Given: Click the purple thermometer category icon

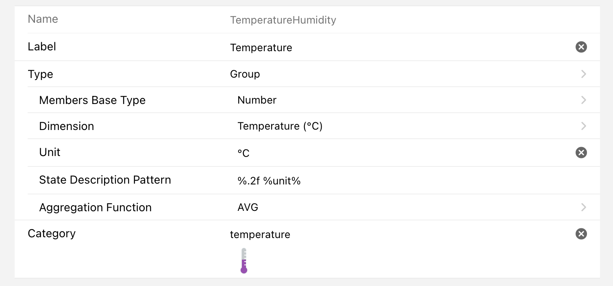Looking at the screenshot, I should (x=244, y=261).
